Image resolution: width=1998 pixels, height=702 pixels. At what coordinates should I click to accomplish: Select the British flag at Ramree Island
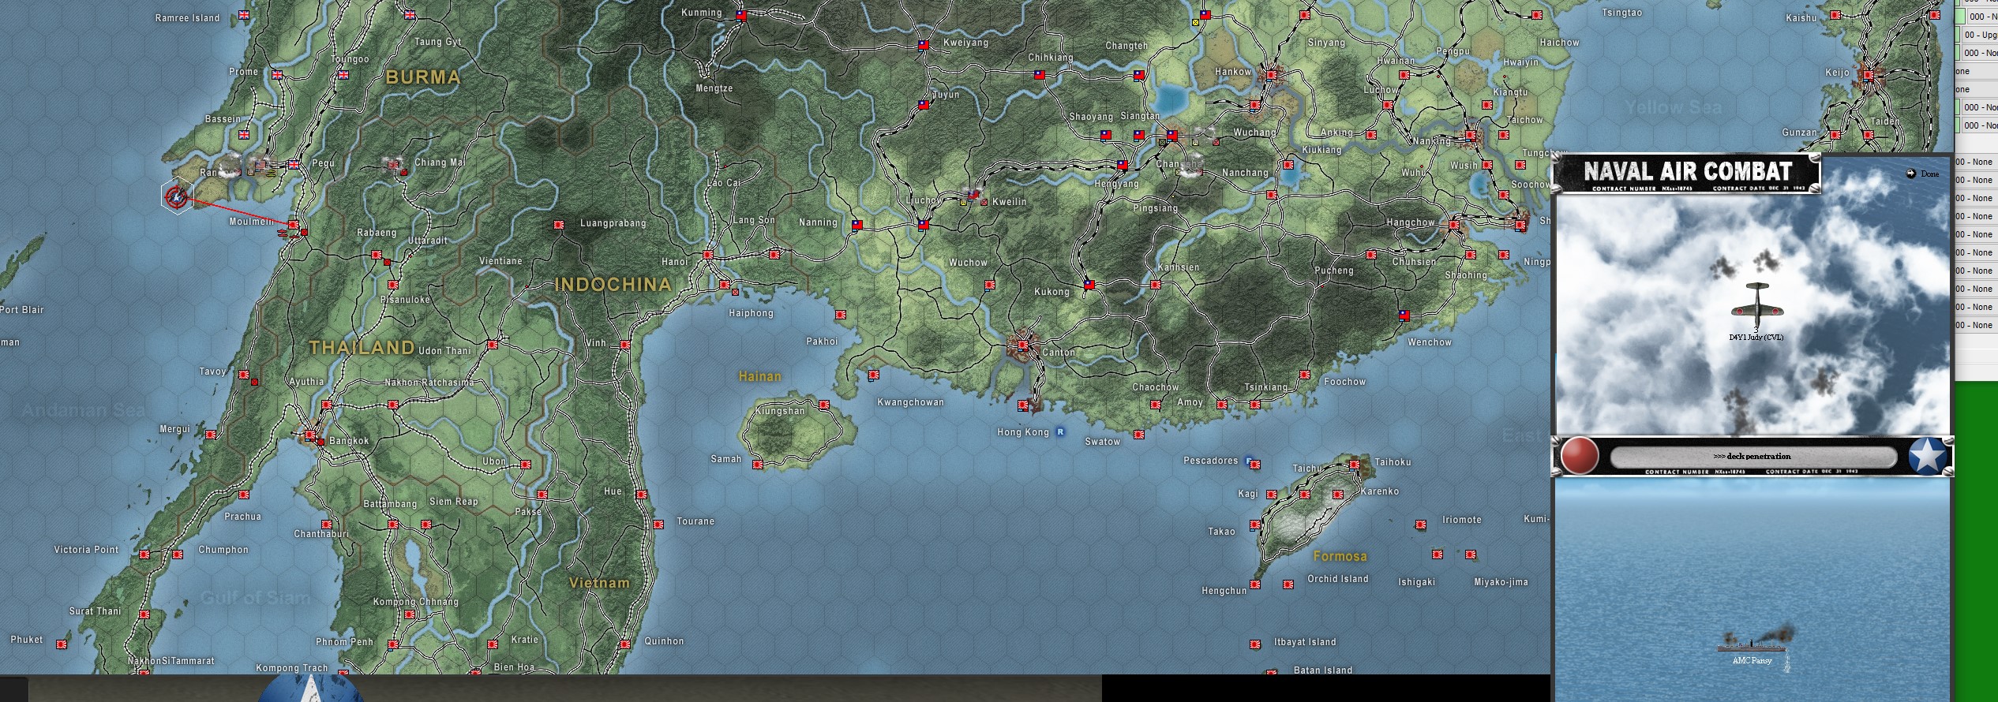(x=244, y=15)
